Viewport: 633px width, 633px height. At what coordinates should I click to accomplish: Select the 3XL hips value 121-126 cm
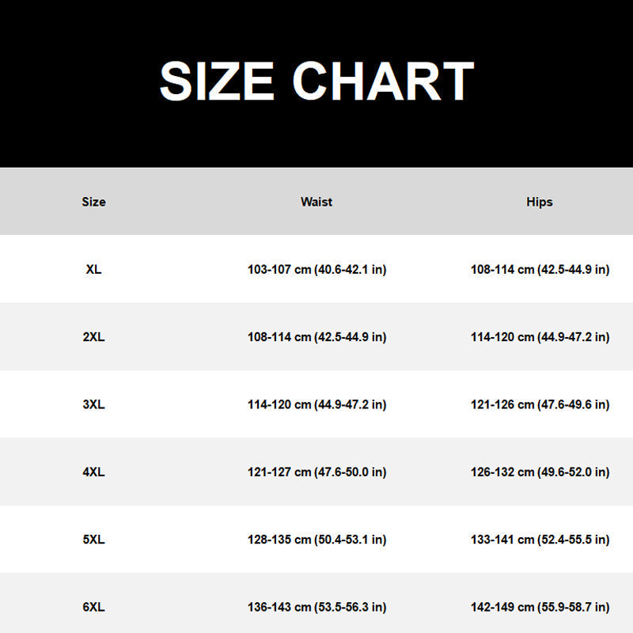(540, 404)
